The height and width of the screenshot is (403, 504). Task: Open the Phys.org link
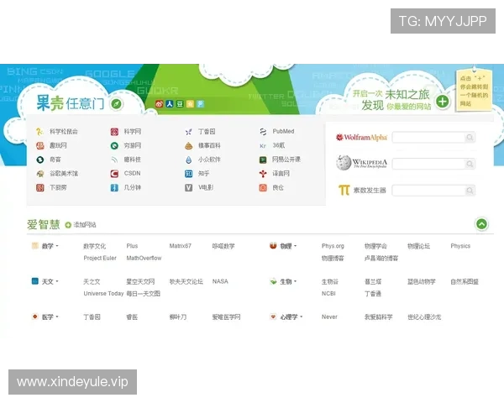click(333, 246)
